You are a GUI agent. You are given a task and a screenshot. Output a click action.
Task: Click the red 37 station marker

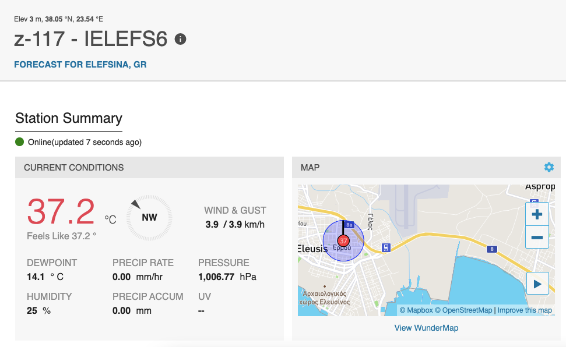[343, 240]
